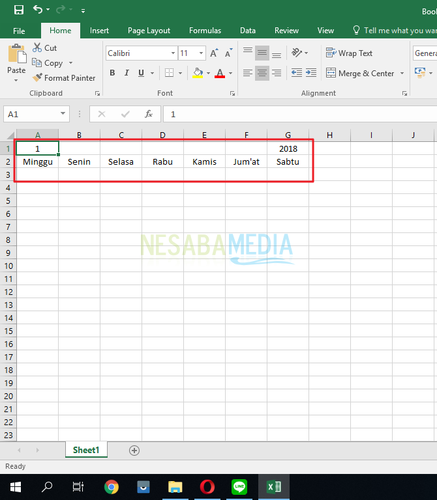Click the Copy icon
The image size is (437, 500).
tap(37, 62)
